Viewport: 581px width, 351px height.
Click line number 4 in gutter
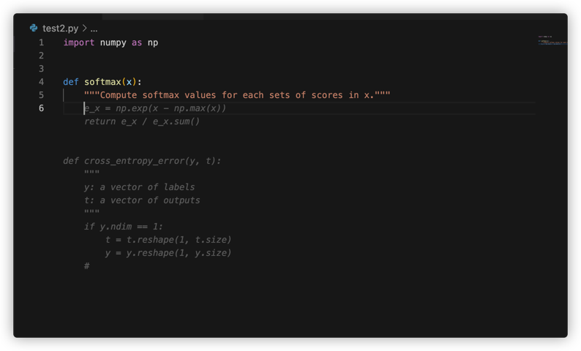41,82
